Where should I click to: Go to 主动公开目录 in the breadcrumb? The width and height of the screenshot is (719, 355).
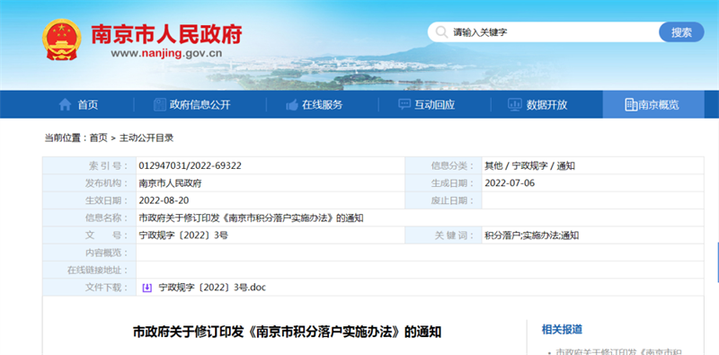146,138
